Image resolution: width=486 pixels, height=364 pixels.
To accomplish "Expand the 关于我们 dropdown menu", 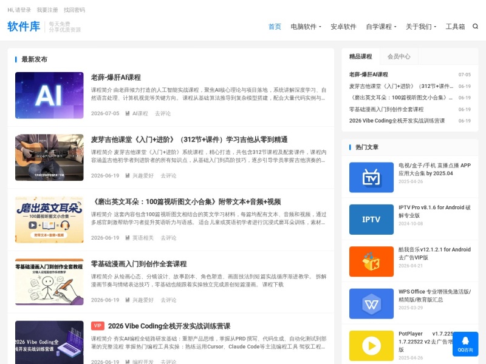I will pos(421,27).
